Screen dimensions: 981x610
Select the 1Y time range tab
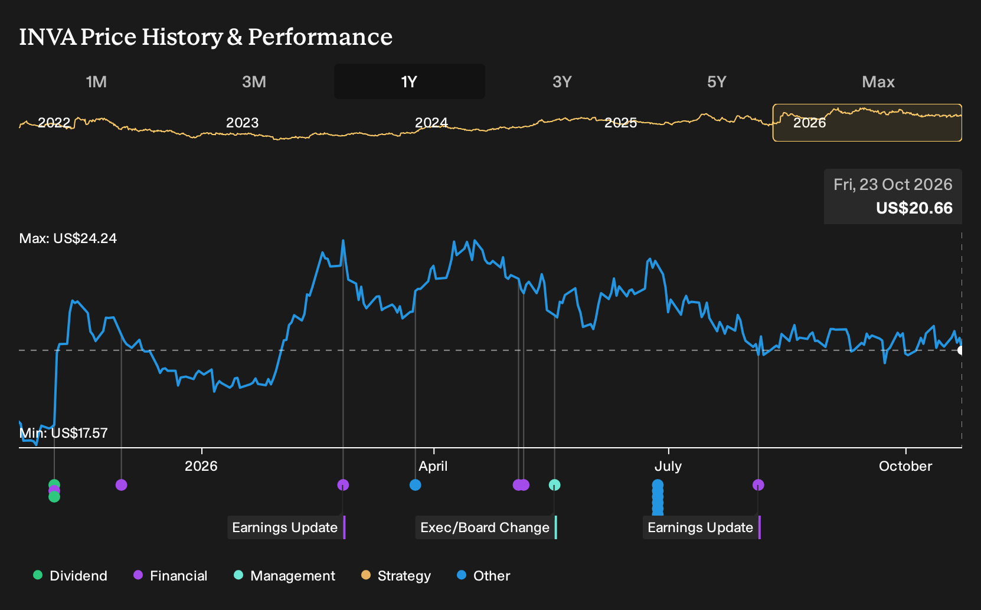point(409,81)
